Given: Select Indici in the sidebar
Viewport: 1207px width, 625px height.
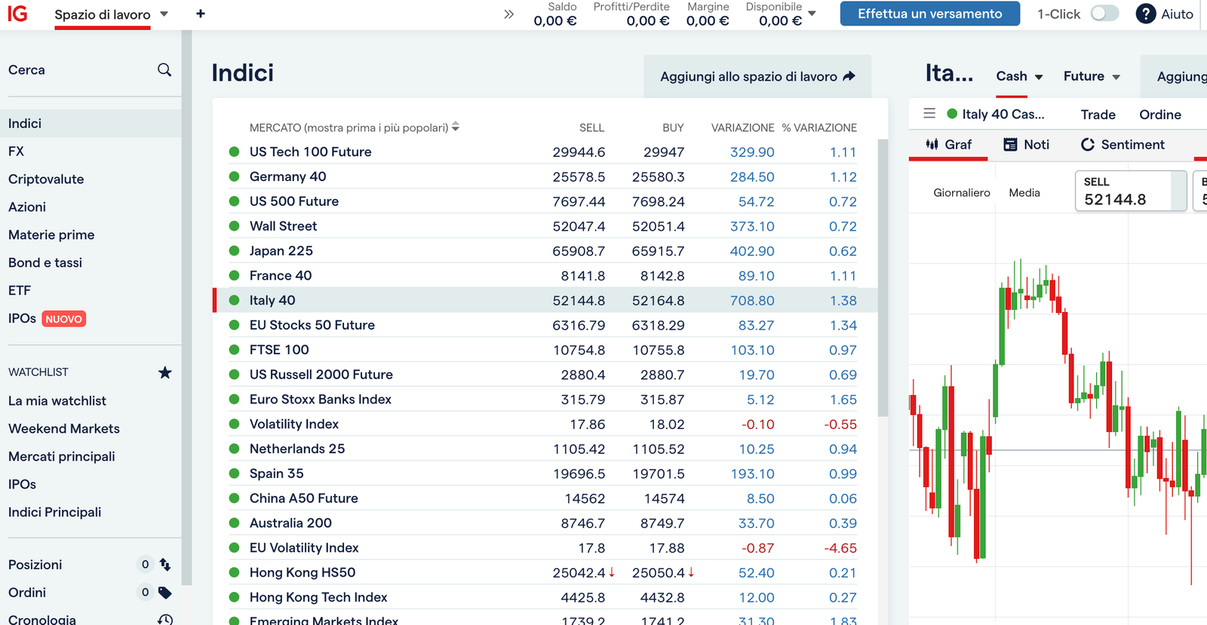Looking at the screenshot, I should click(91, 124).
